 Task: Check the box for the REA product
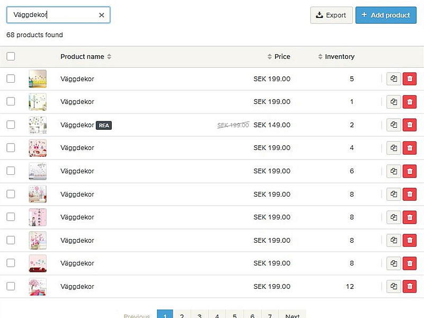coord(11,125)
